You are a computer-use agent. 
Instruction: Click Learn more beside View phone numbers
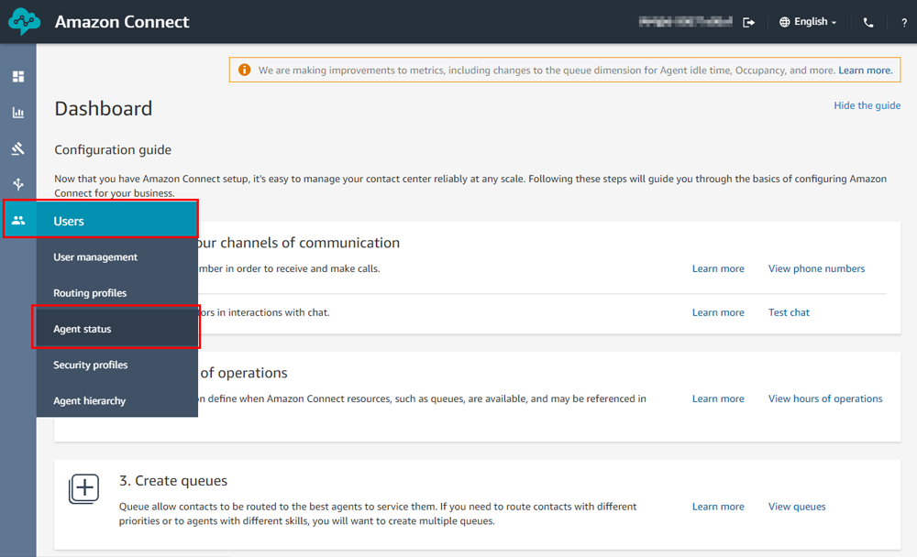[x=718, y=268]
